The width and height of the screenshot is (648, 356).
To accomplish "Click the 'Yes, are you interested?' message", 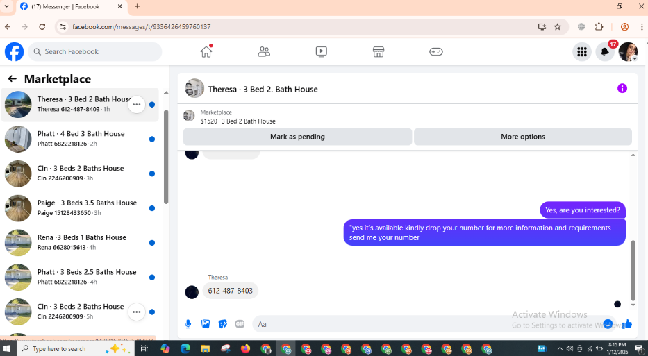I will click(x=582, y=210).
